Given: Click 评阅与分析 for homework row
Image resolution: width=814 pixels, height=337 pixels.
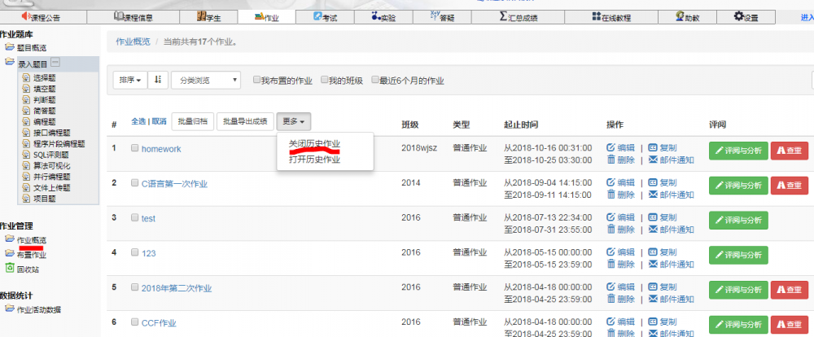Looking at the screenshot, I should (x=738, y=151).
